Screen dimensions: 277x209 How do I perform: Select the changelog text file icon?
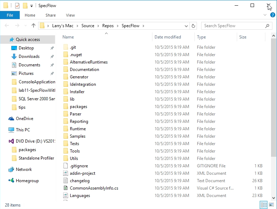tap(66, 181)
